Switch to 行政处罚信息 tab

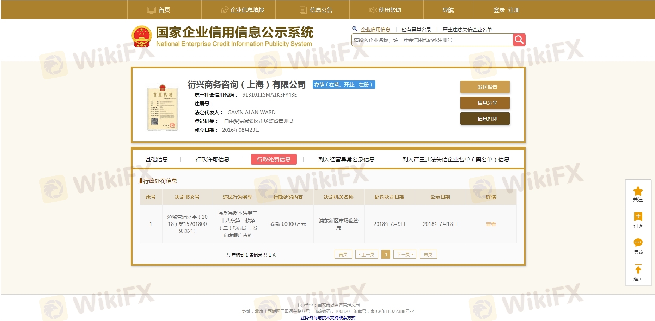click(x=274, y=159)
